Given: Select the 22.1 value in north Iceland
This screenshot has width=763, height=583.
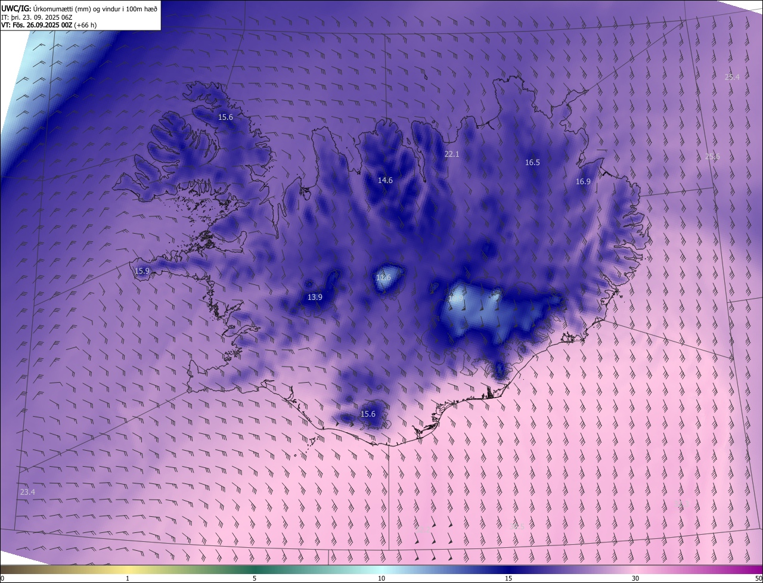Looking at the screenshot, I should (452, 154).
